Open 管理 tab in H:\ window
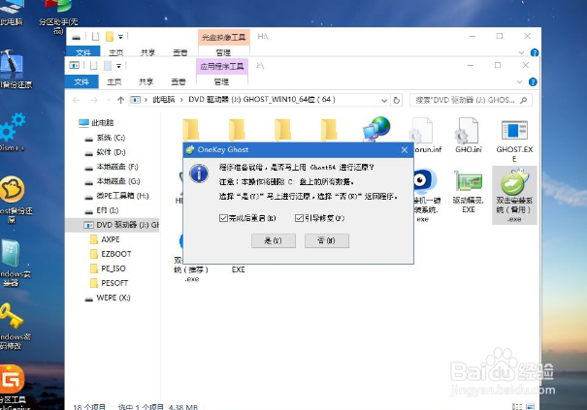This screenshot has width=587, height=410. (223, 52)
